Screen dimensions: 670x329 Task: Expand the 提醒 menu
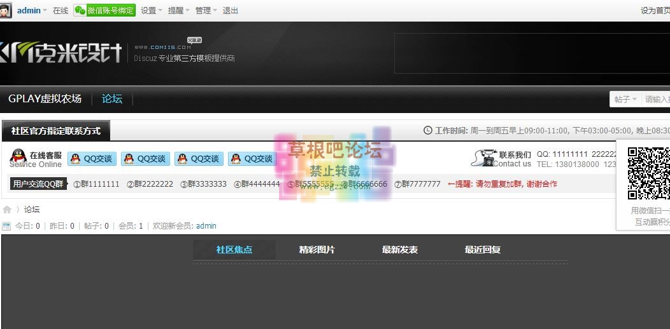pyautogui.click(x=178, y=11)
